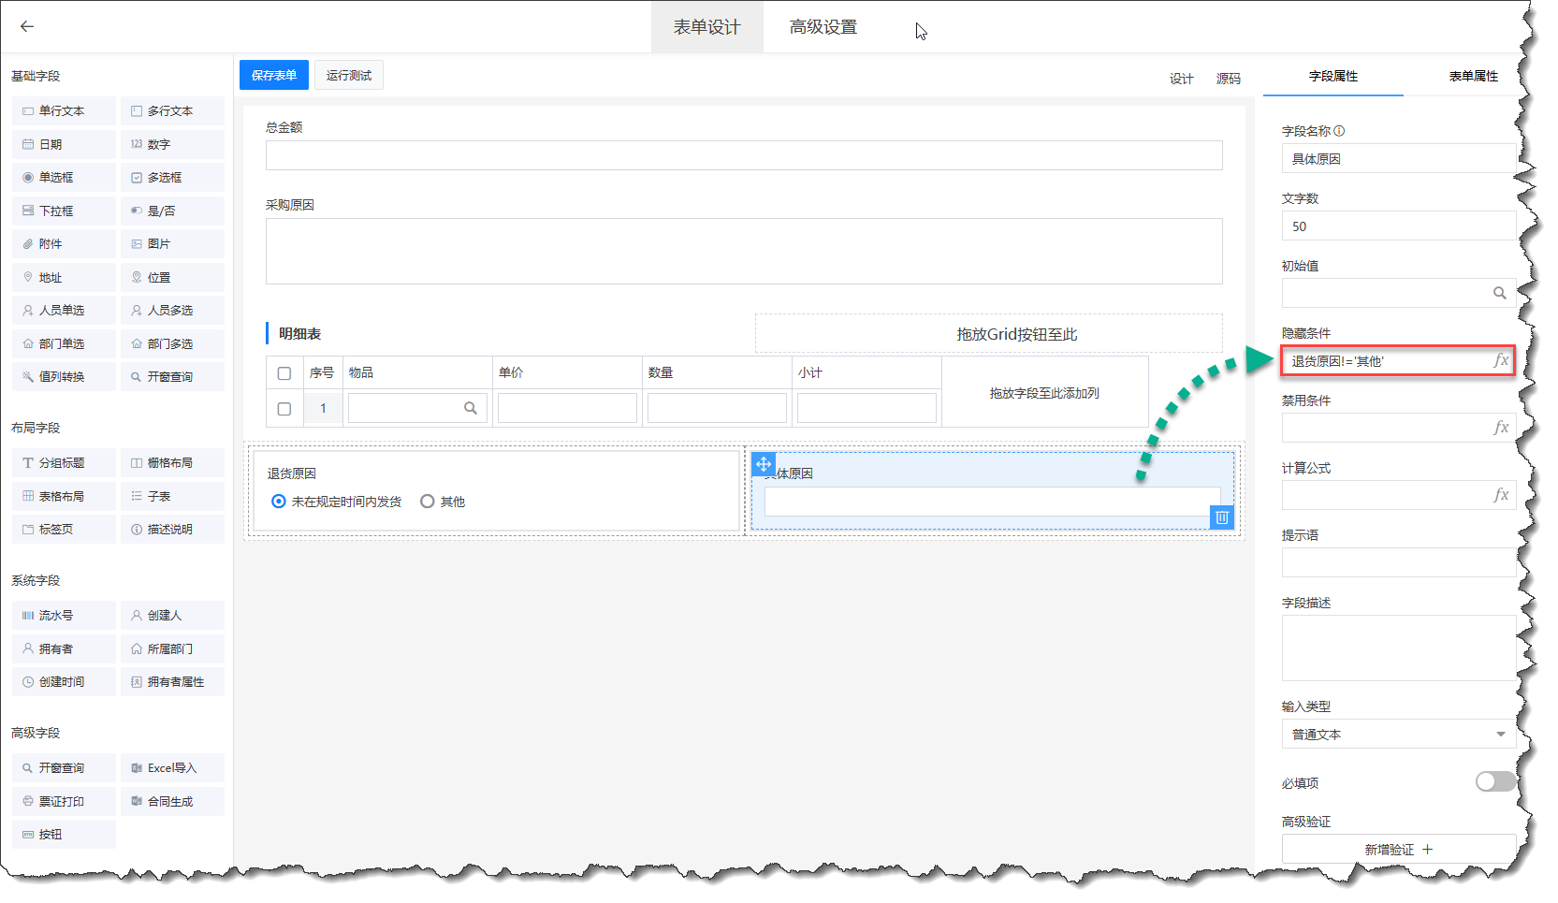
Task: Click the fx icon in 隐藏条件 field
Action: [1500, 360]
